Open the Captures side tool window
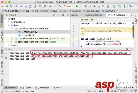The height and width of the screenshot is (93, 138). pos(2,52)
